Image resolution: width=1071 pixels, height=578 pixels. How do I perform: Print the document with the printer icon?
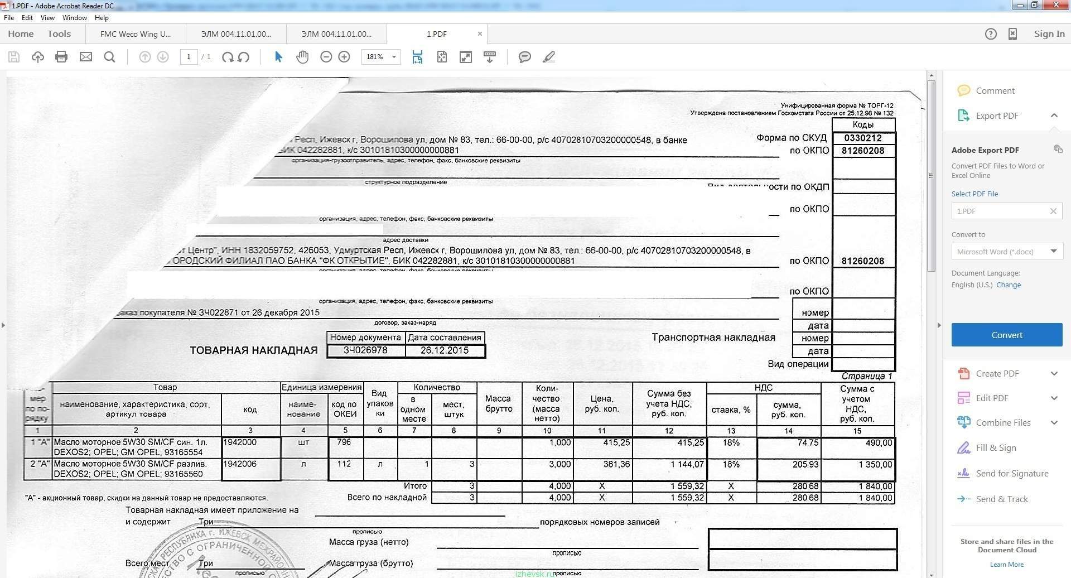[61, 57]
